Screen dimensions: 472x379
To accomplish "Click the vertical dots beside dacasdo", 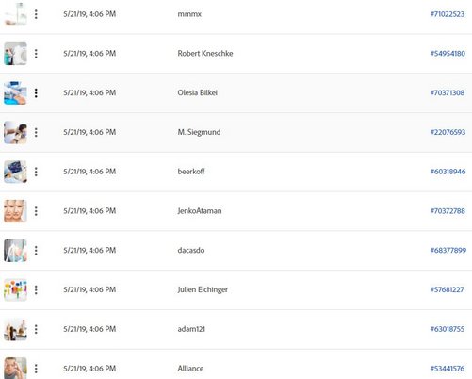I will pyautogui.click(x=36, y=251).
